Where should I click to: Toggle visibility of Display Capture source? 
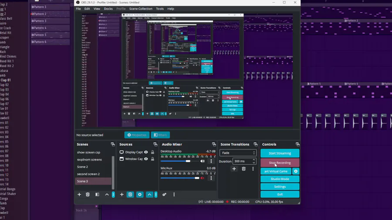(x=146, y=152)
